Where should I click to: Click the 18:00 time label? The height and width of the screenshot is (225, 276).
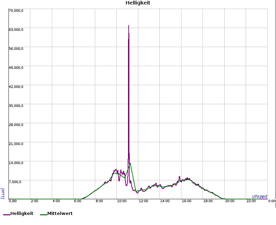point(208,201)
